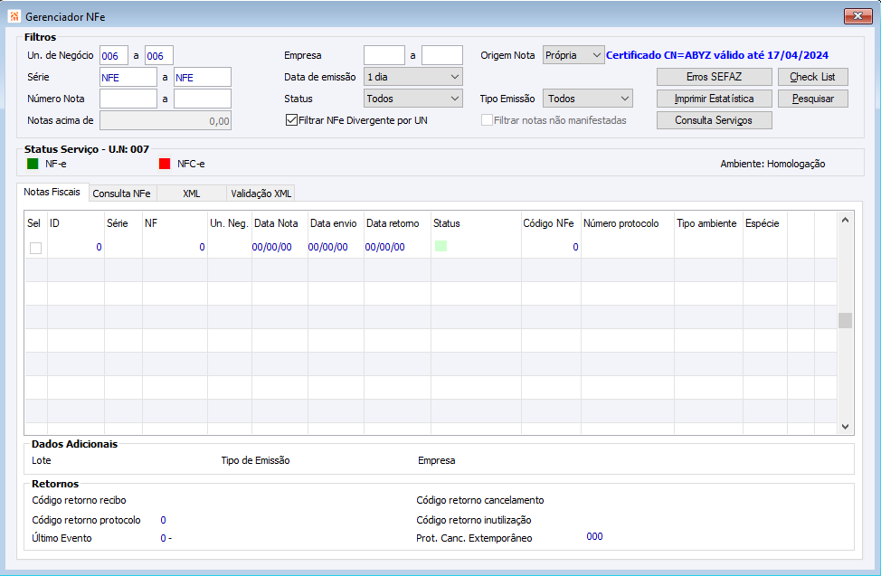
Task: Click the Espécie column header
Action: click(x=764, y=223)
